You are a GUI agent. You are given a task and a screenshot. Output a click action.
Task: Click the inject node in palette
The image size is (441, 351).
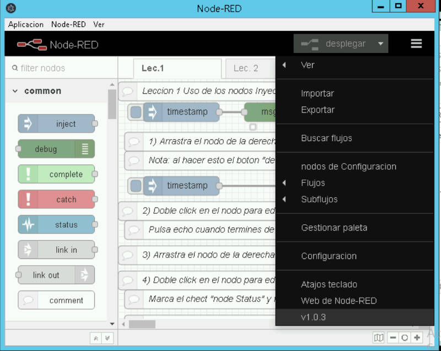[56, 124]
